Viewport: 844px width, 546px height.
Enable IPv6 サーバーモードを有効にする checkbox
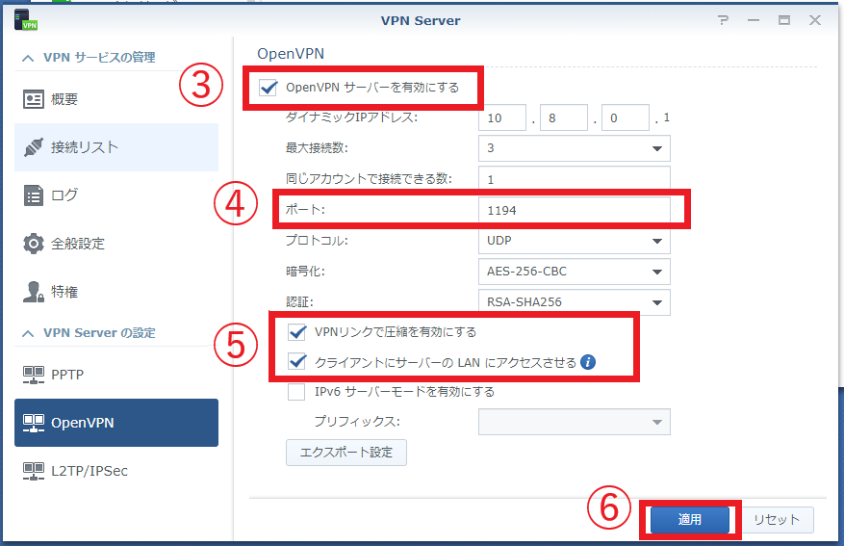tap(296, 392)
